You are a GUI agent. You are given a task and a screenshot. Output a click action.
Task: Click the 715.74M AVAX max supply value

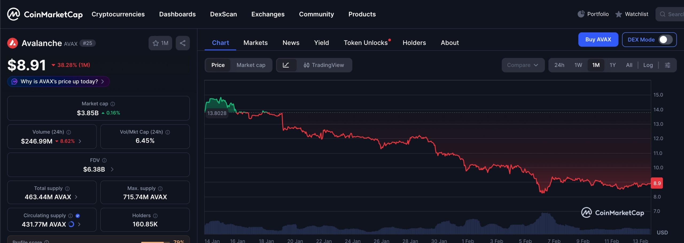tap(145, 197)
